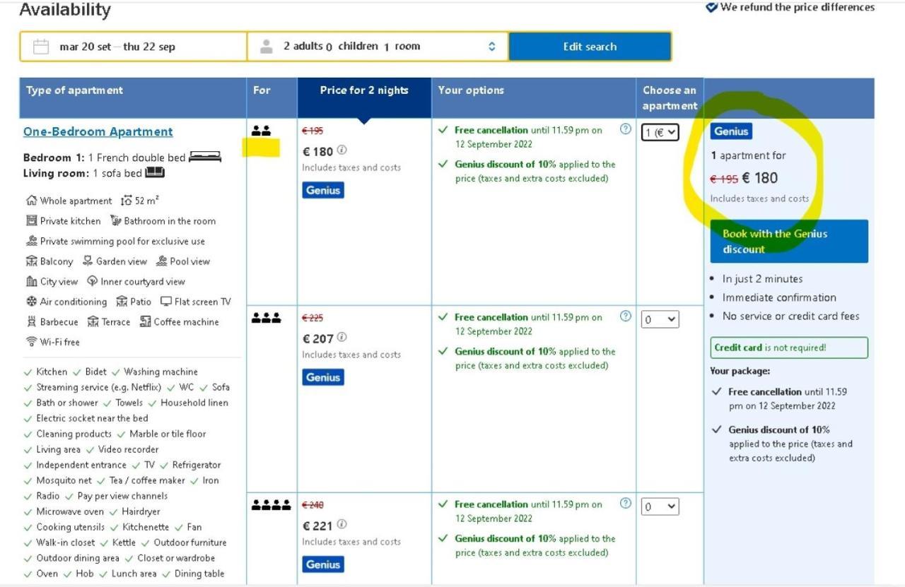Click the calendar icon in date field
Image resolution: width=905 pixels, height=587 pixels.
click(41, 47)
